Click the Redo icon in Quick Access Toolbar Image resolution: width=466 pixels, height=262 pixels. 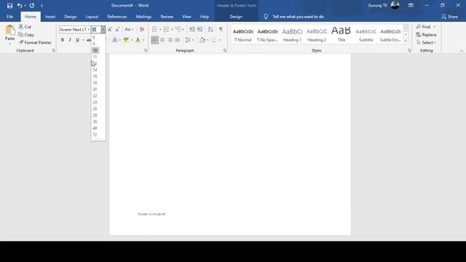click(x=32, y=6)
